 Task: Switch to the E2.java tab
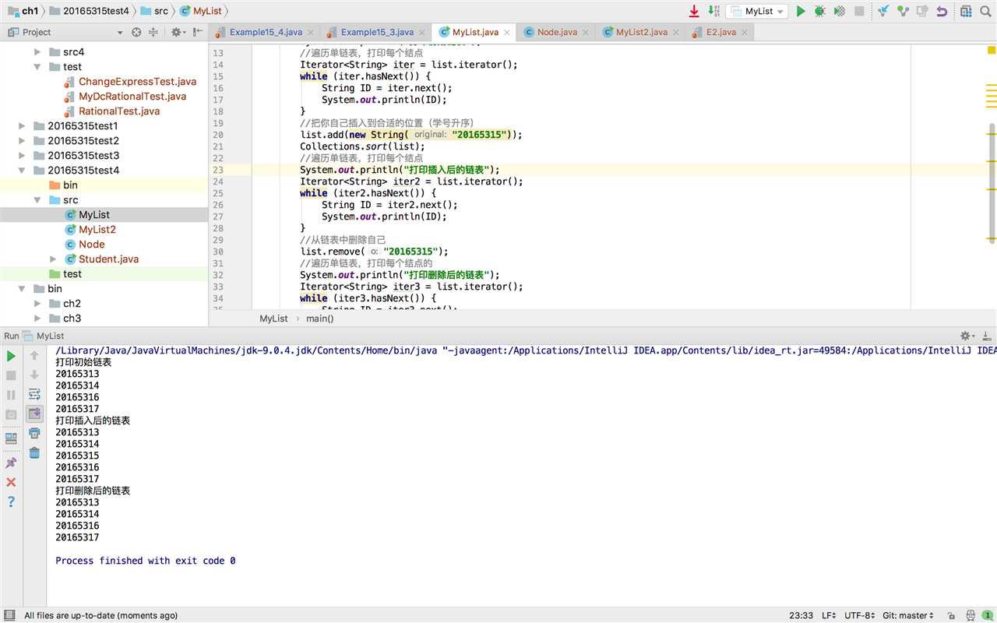(720, 32)
